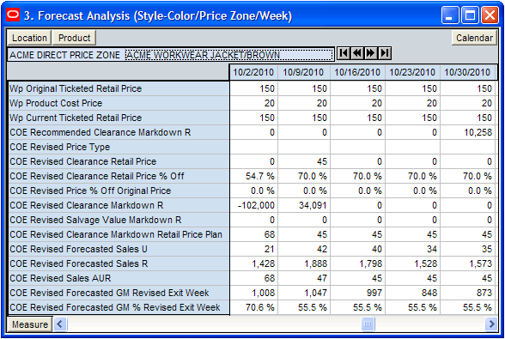
Task: Click the Oracle icon in title bar
Action: (13, 15)
